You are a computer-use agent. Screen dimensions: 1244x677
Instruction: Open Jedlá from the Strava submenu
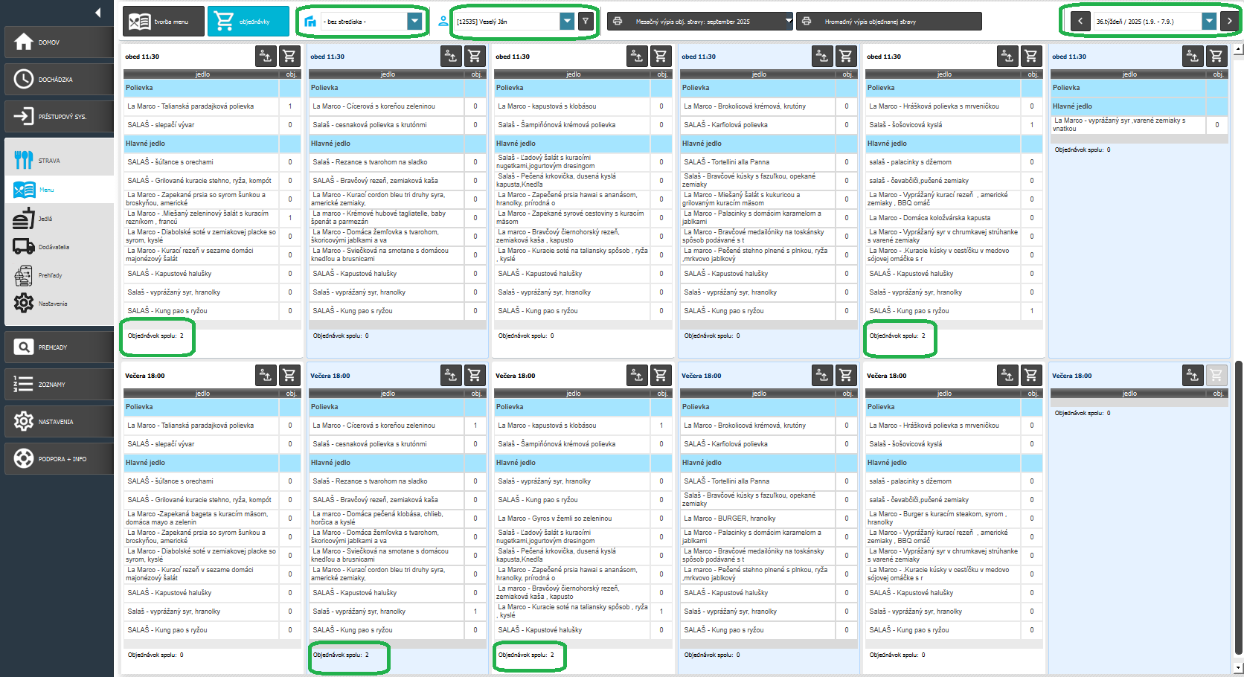click(x=45, y=219)
